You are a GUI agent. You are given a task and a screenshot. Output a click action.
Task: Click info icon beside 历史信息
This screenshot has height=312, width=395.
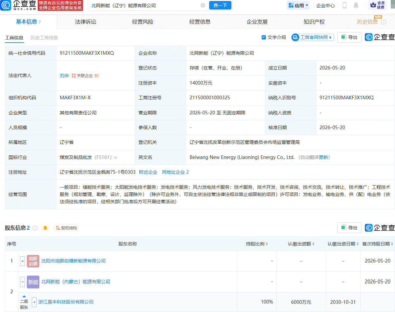(x=383, y=22)
